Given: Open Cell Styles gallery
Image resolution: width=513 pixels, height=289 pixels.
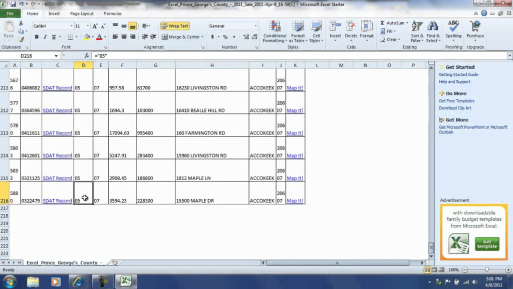Looking at the screenshot, I should (316, 32).
